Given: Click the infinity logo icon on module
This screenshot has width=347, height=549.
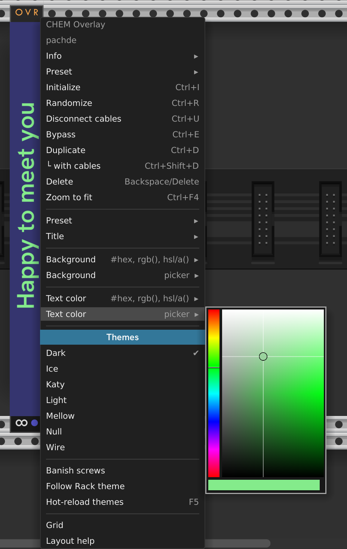Looking at the screenshot, I should click(x=21, y=423).
